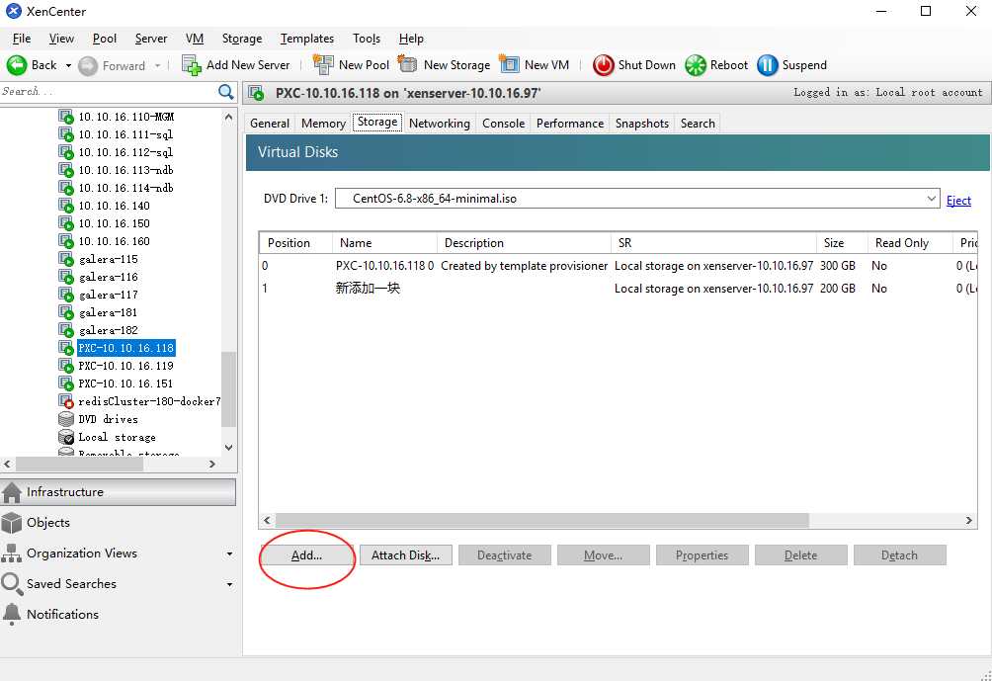The image size is (992, 681).
Task: Select PXC-10.10.16.151 in the tree
Action: click(125, 383)
